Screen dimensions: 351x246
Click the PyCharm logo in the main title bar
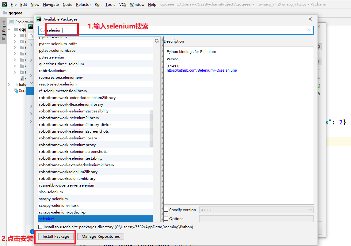(x=5, y=4)
